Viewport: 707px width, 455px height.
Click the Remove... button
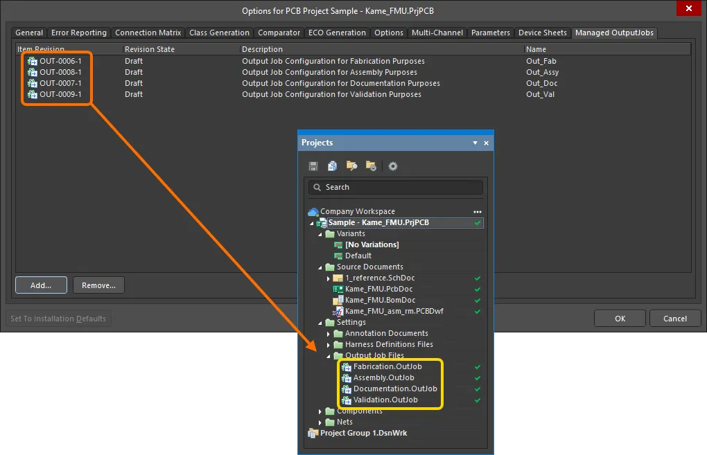click(x=98, y=285)
